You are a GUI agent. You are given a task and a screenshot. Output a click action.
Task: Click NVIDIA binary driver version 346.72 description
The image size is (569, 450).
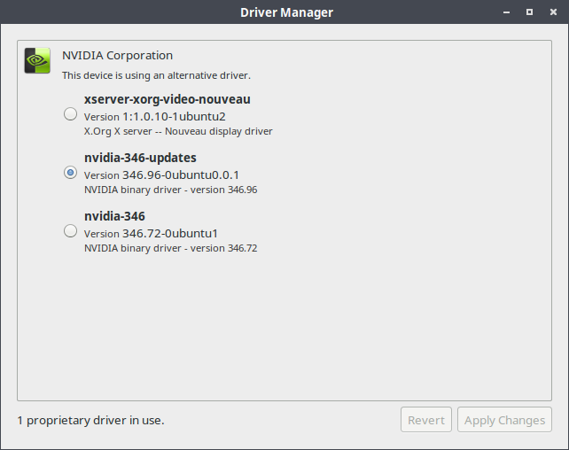tap(170, 248)
